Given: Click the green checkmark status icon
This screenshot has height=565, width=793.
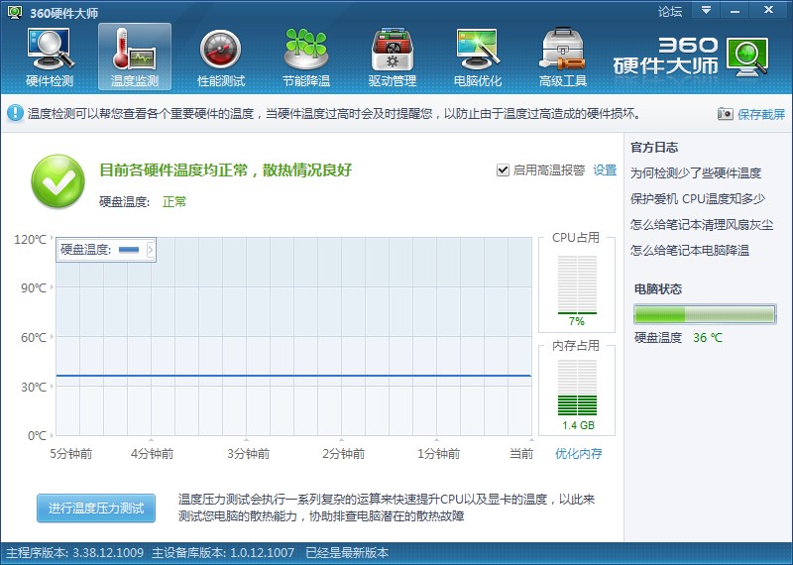Looking at the screenshot, I should coord(57,181).
